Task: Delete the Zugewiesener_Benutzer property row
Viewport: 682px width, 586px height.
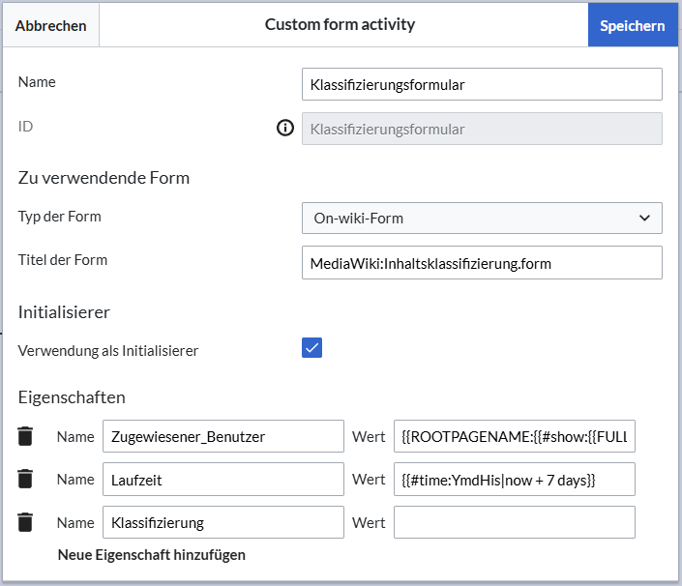Action: 26,437
